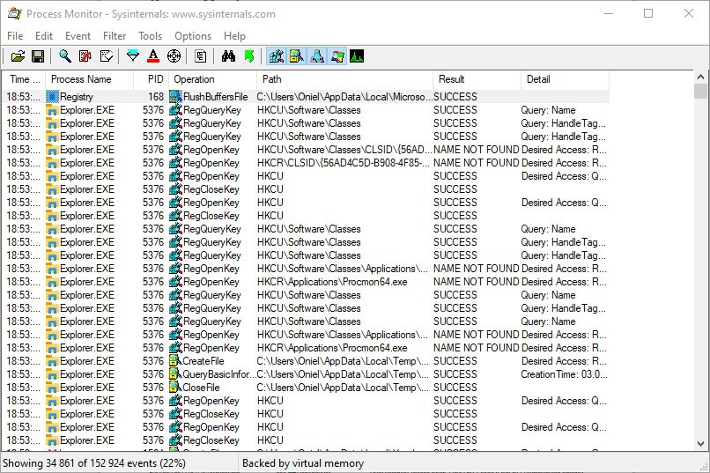710x473 pixels.
Task: Click the Time column header
Action: pos(24,79)
